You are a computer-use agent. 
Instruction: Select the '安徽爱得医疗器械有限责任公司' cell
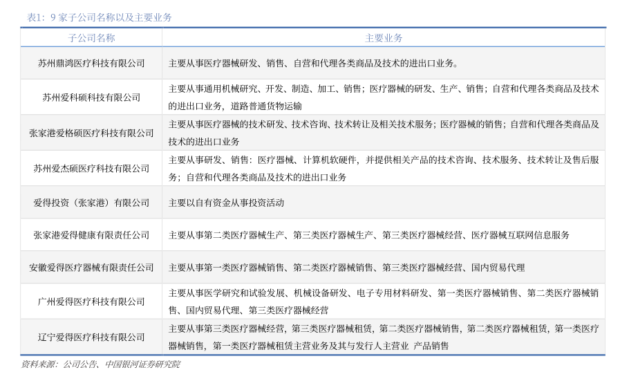point(91,268)
